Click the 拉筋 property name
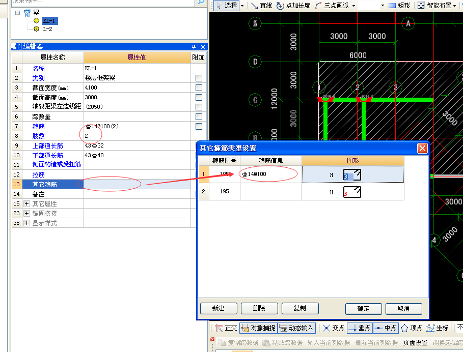The image size is (463, 352). (x=38, y=175)
